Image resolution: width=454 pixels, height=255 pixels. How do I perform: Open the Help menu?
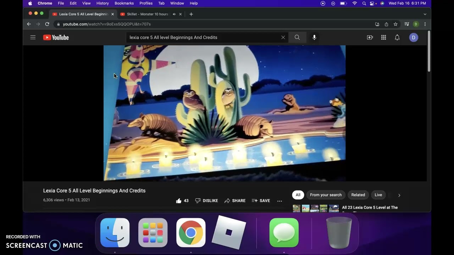(x=194, y=3)
